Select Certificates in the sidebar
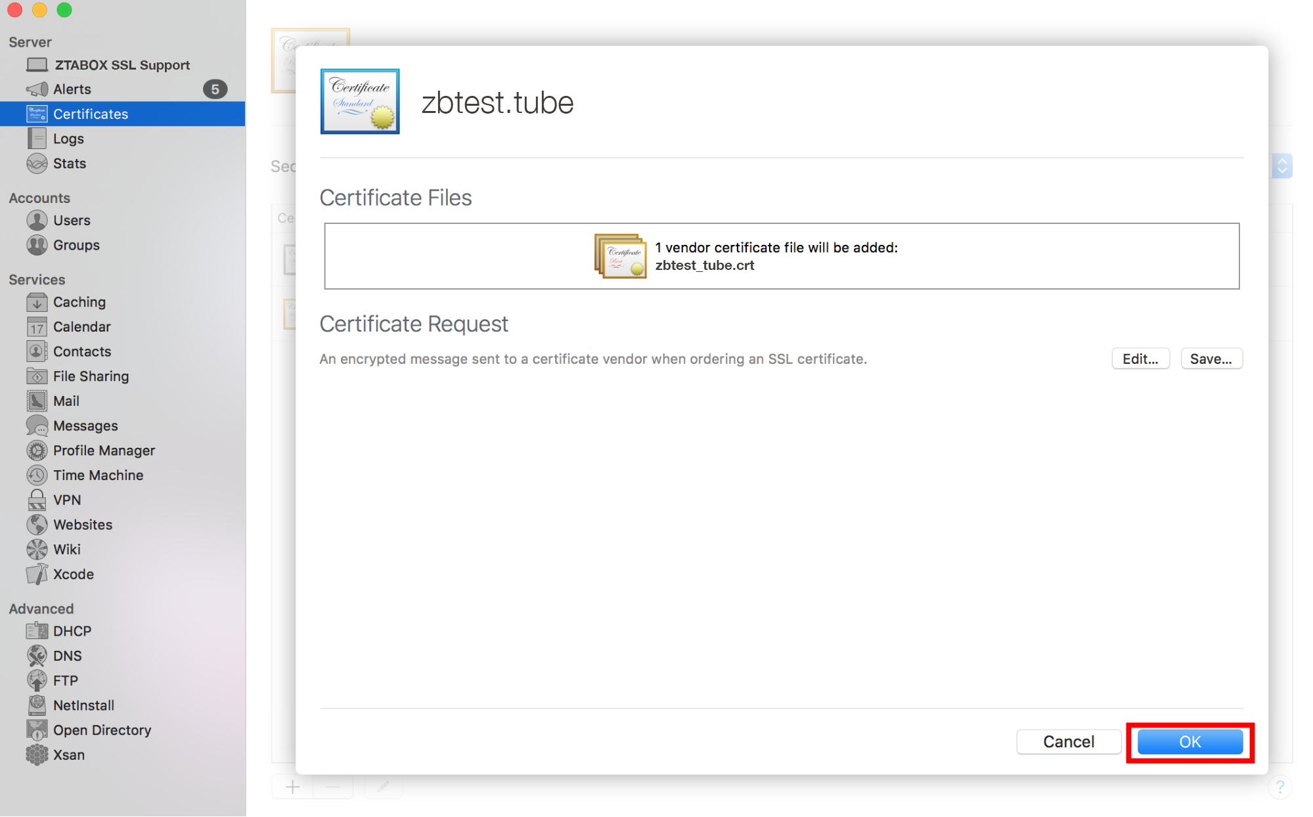The height and width of the screenshot is (817, 1313). tap(91, 114)
